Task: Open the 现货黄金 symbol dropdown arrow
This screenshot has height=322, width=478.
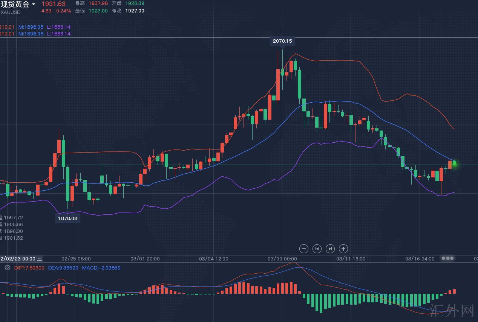Action: pyautogui.click(x=34, y=5)
